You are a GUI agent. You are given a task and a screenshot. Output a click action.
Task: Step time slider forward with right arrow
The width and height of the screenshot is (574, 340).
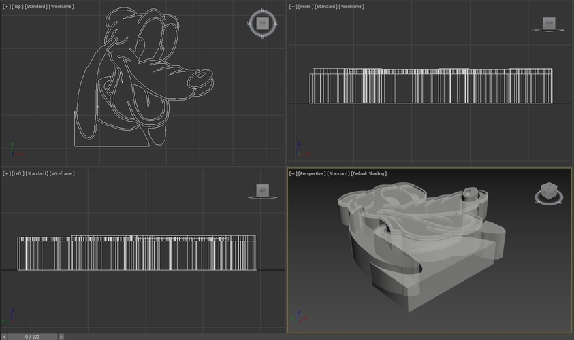61,337
